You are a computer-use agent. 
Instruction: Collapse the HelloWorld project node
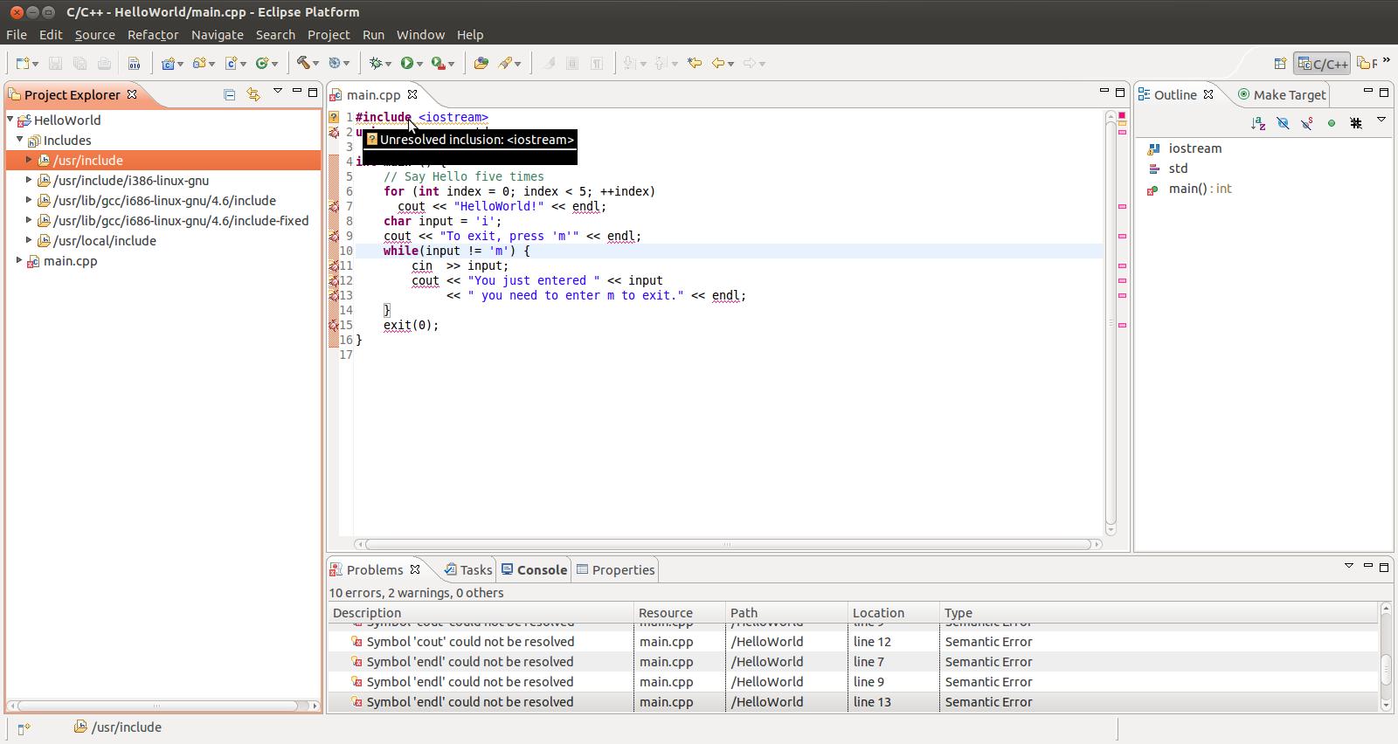10,120
